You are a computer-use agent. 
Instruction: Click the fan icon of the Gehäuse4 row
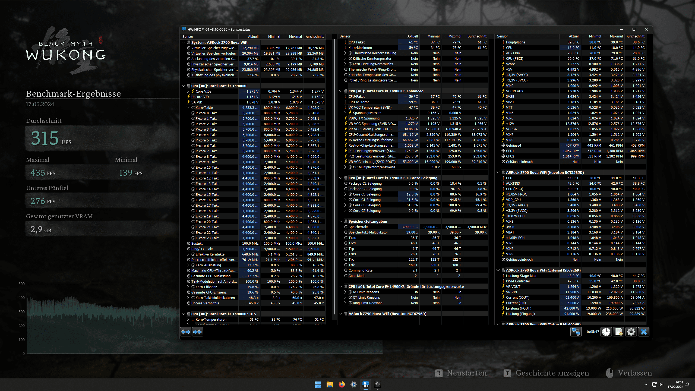pyautogui.click(x=503, y=145)
